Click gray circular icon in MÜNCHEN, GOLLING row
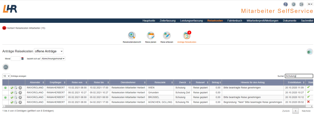The width and height of the screenshot is (314, 115). (x=20, y=102)
